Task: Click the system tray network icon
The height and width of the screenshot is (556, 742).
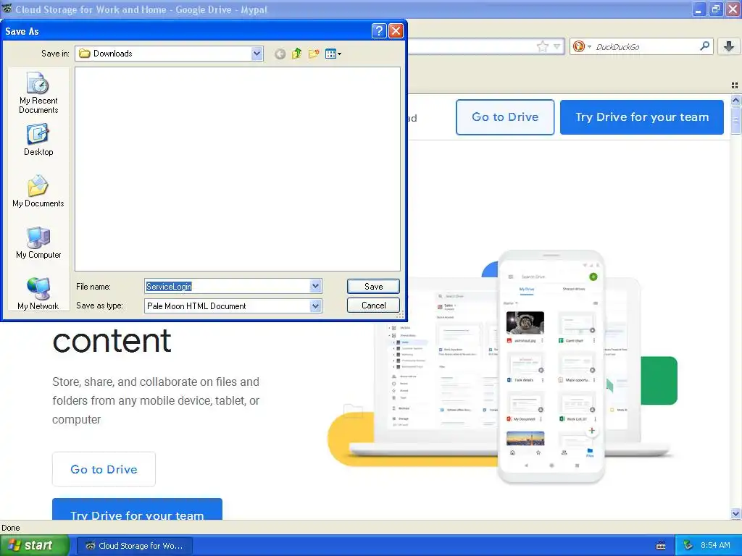Action: [x=688, y=545]
